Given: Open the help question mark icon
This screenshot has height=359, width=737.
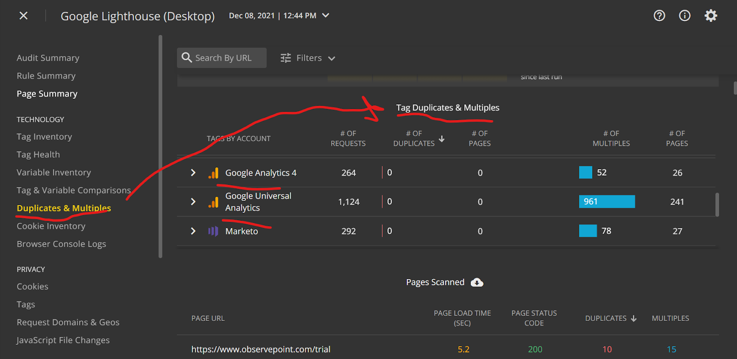Looking at the screenshot, I should click(659, 16).
